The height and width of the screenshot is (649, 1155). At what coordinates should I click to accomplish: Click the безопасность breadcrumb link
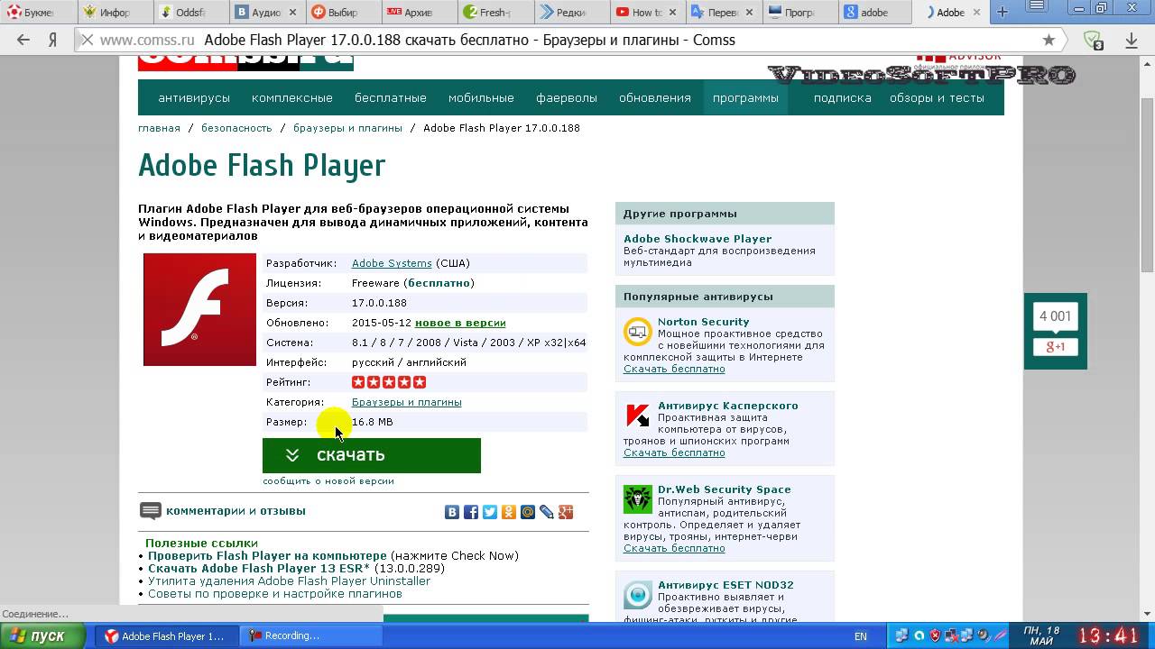tap(236, 128)
